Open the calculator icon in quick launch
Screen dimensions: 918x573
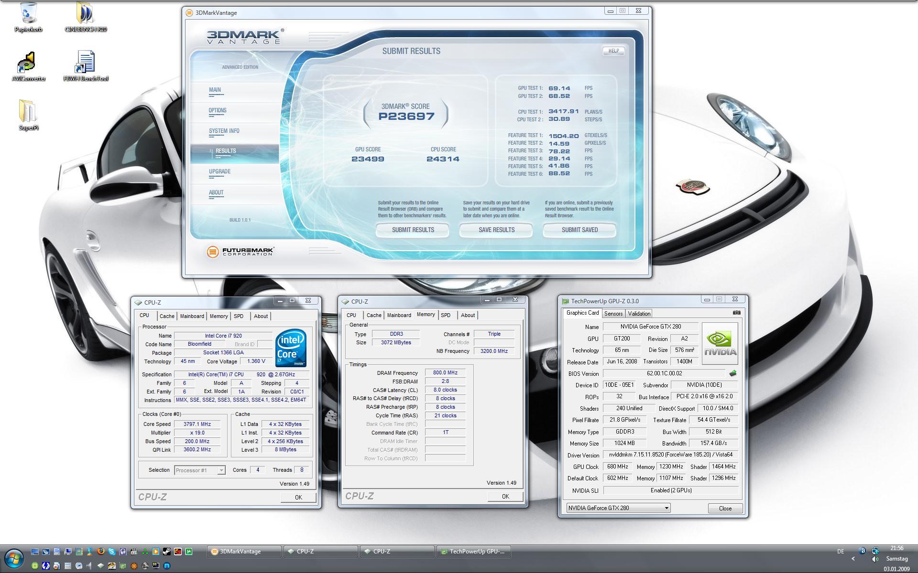pos(68,566)
